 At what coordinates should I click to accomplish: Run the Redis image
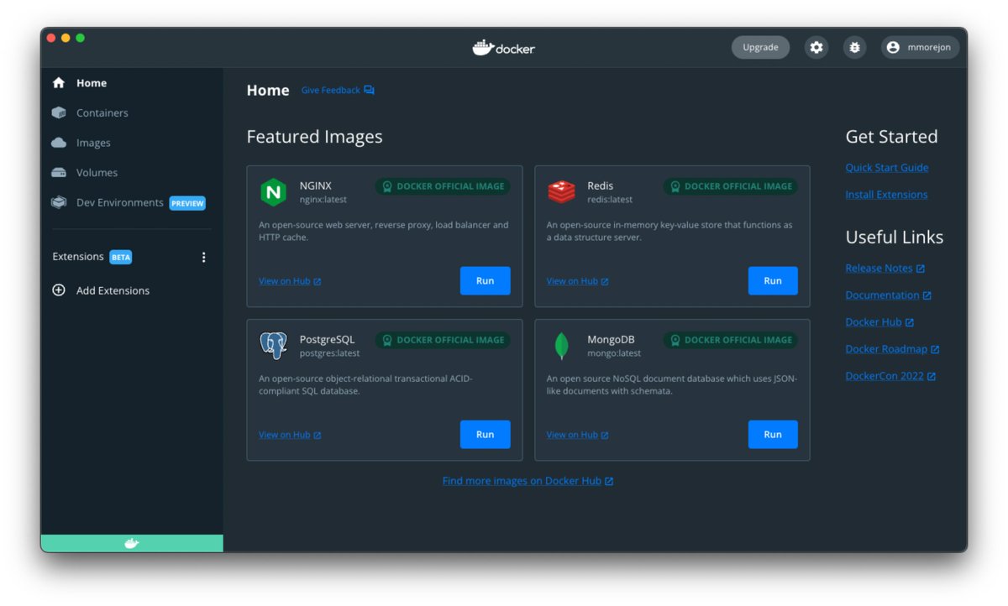(773, 281)
